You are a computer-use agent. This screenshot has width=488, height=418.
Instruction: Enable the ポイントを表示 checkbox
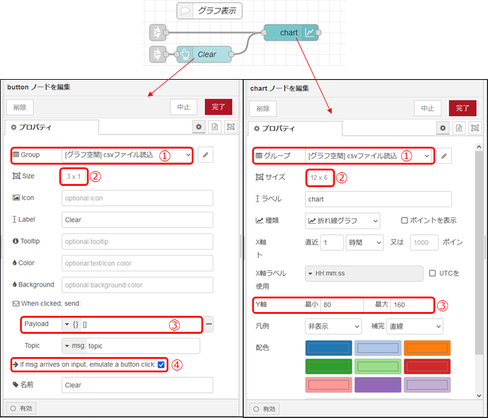(404, 220)
